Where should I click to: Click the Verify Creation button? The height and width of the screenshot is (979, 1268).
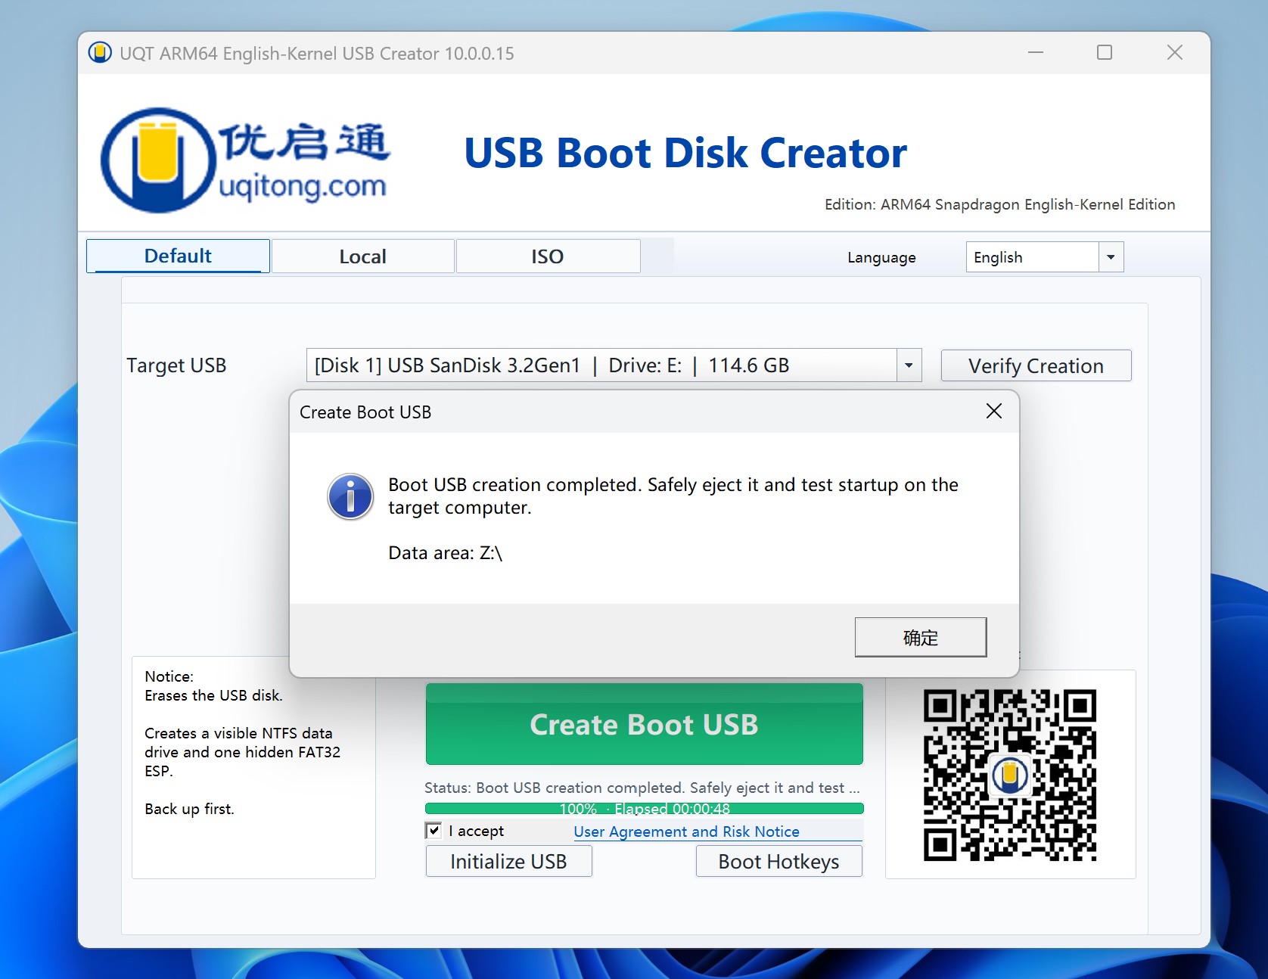point(1036,365)
